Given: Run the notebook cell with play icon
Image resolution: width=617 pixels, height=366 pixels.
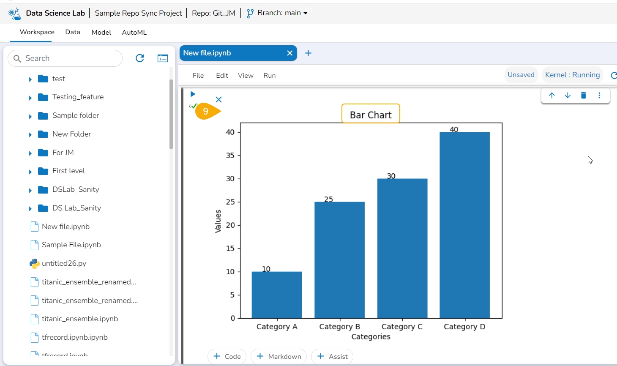Looking at the screenshot, I should [x=193, y=94].
